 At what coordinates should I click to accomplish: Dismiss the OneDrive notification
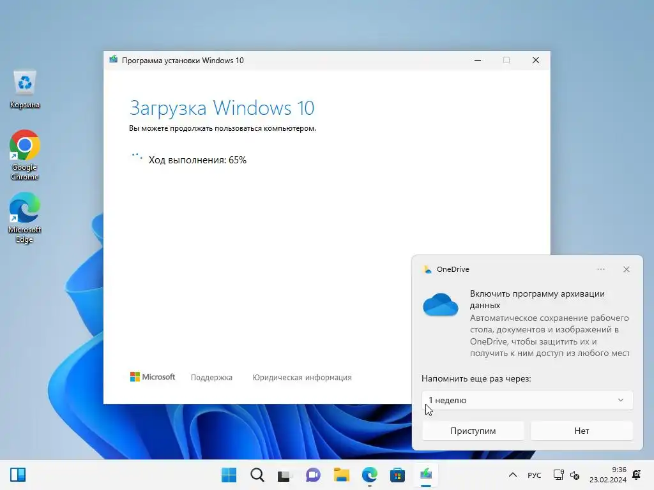[x=626, y=269]
